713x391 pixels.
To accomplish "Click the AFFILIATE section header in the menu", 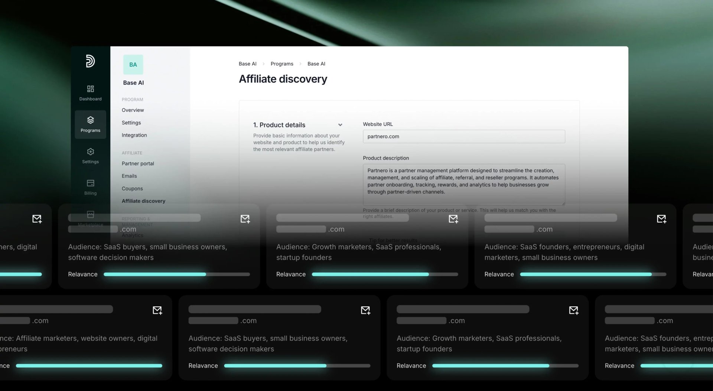I will pos(132,153).
